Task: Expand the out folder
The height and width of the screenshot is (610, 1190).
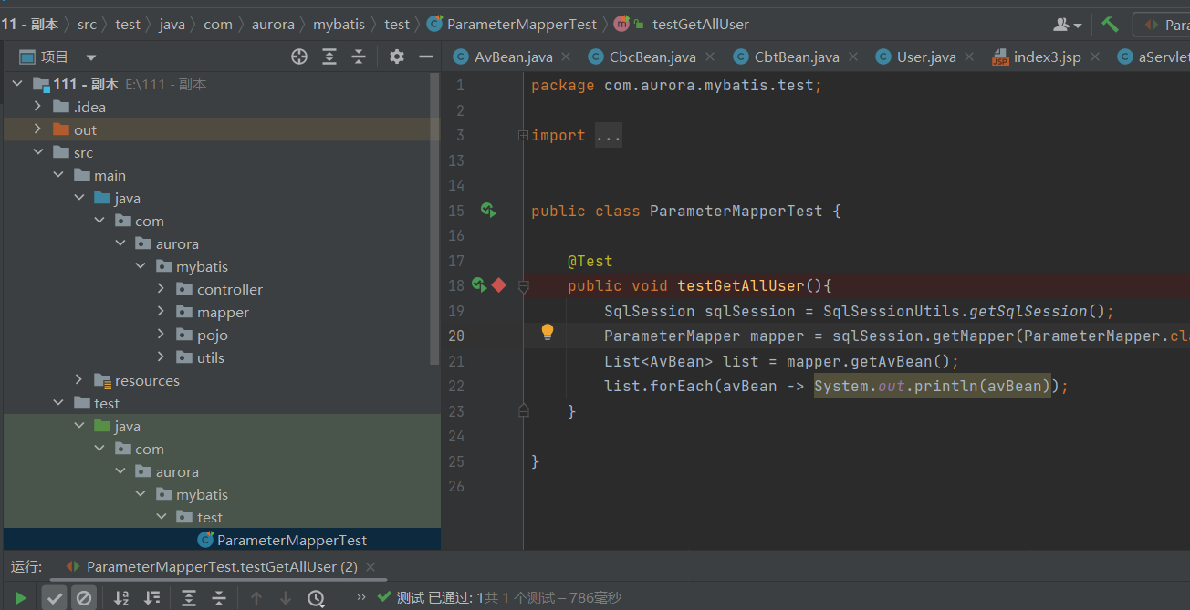Action: point(37,129)
